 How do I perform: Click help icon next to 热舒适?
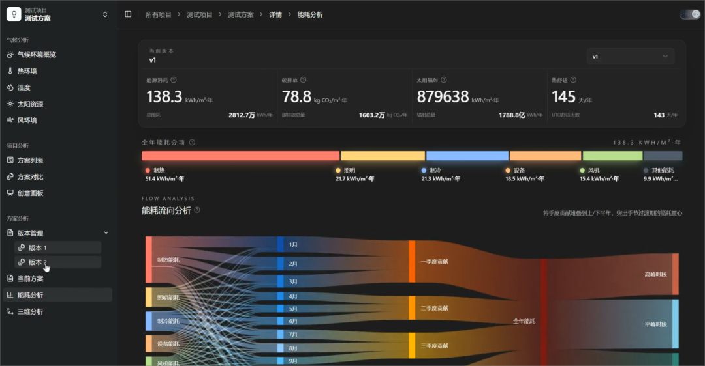(x=573, y=80)
